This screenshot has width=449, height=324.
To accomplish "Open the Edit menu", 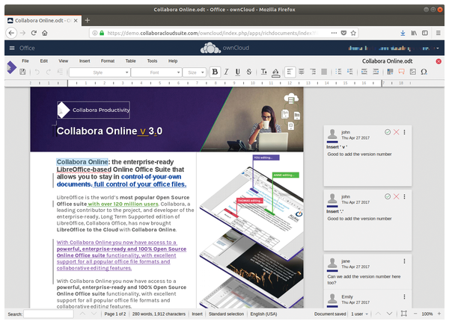I will coord(44,61).
